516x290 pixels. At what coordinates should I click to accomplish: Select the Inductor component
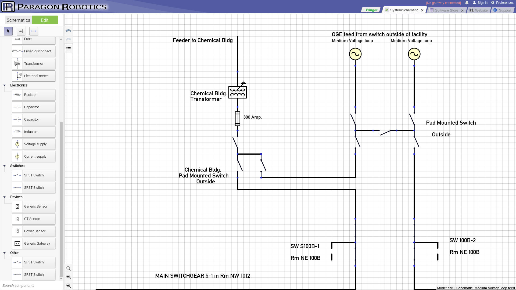coord(34,132)
